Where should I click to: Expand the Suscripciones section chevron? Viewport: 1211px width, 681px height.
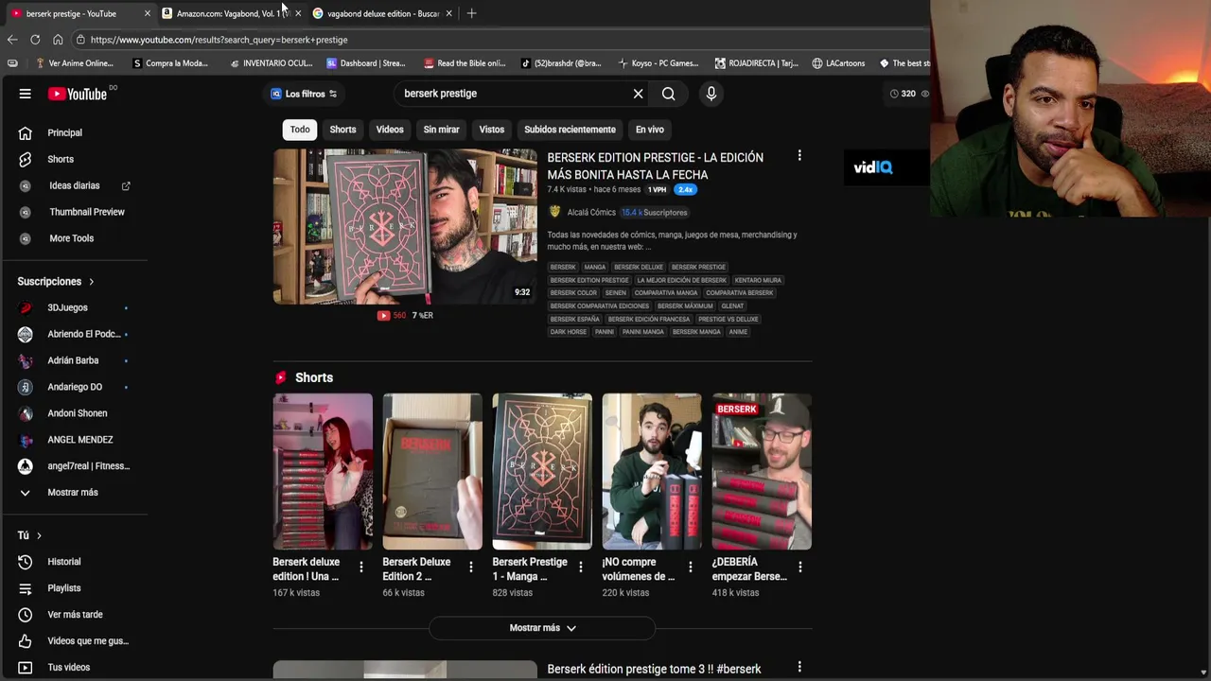[92, 282]
